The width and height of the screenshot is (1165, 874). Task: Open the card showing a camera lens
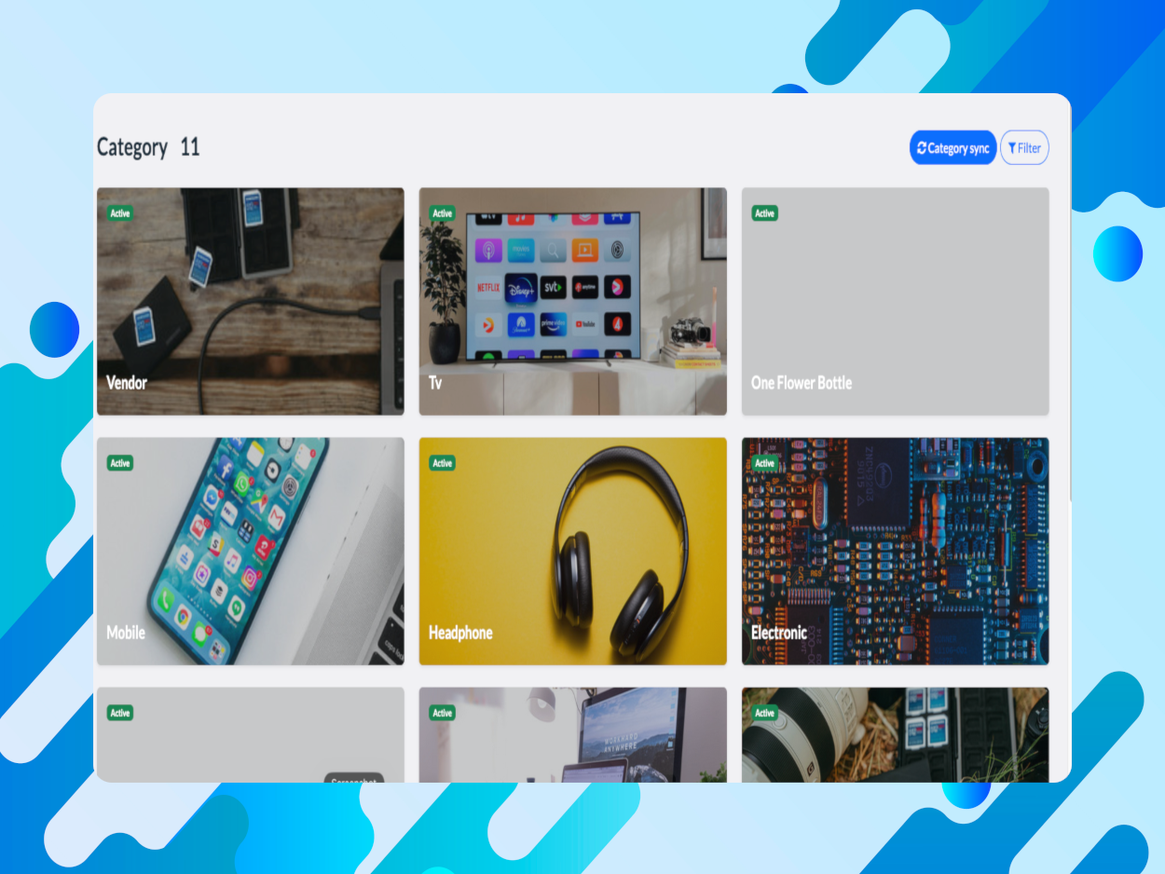(896, 734)
